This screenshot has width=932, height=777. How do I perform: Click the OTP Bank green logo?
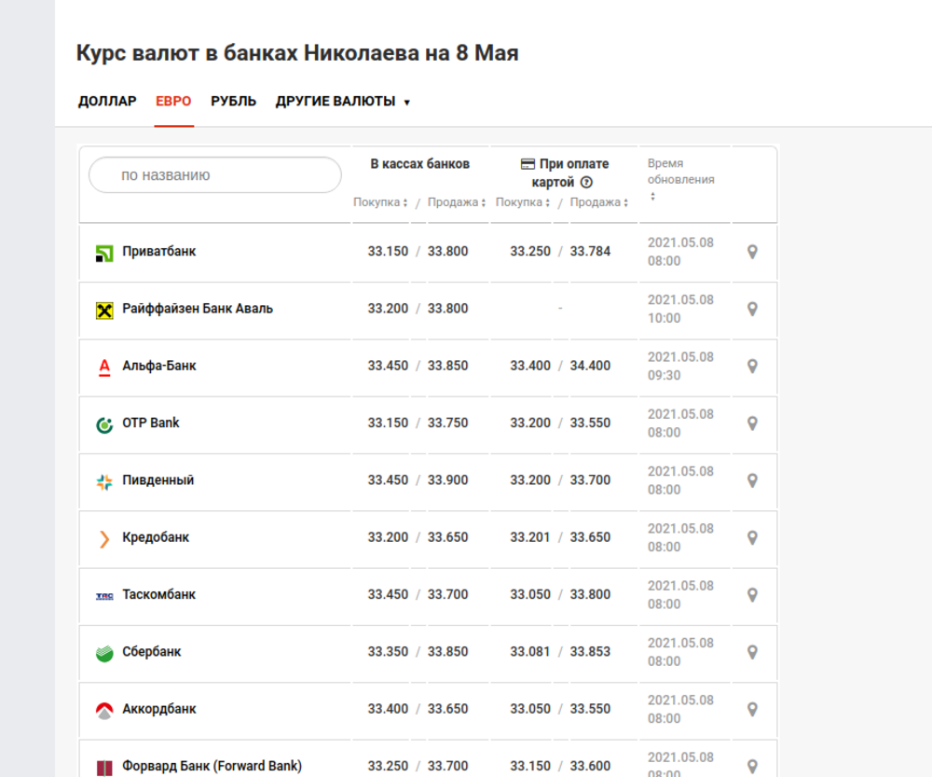(104, 424)
